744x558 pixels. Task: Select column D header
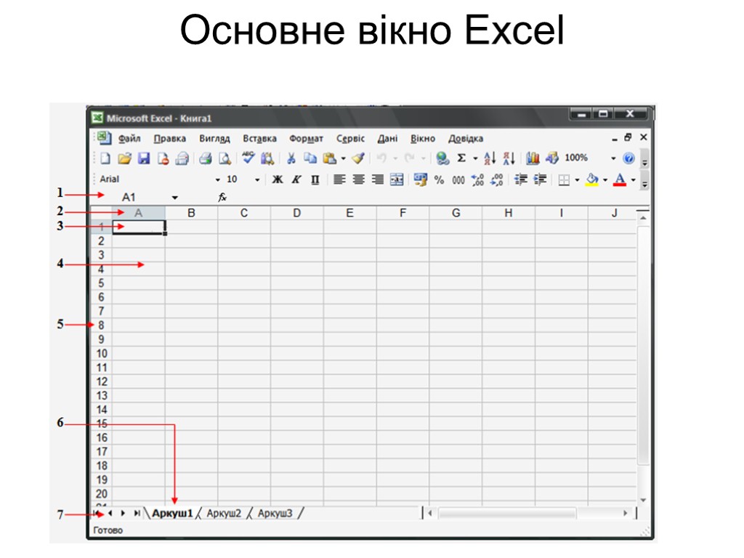(x=297, y=213)
